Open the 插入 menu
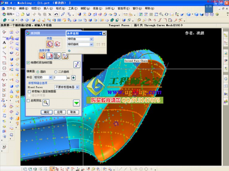The image size is (229, 171). tap(46, 8)
